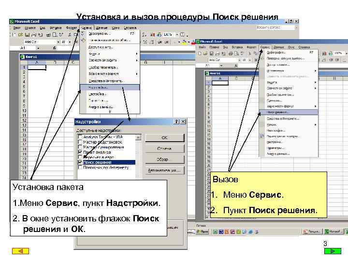Enable the Мастер подстановок checkbox
Screen dimensions: 348x261
pos(80,142)
